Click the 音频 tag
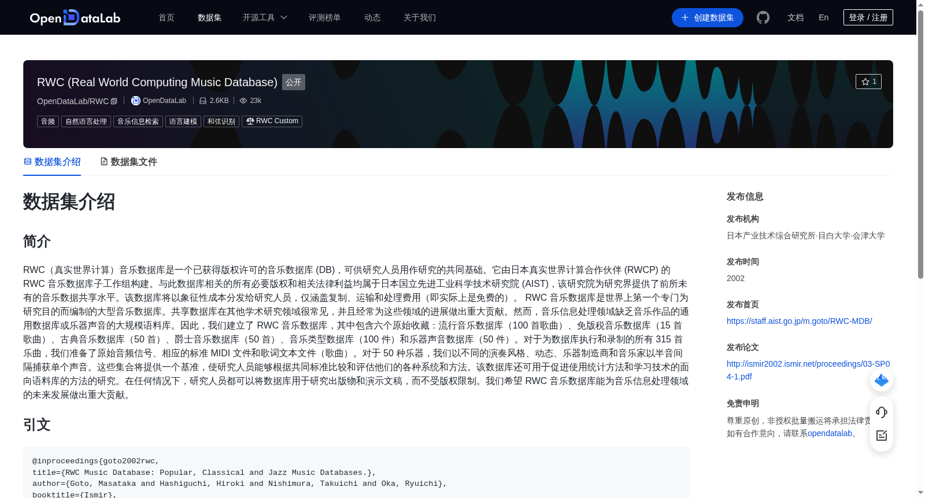 [x=48, y=121]
